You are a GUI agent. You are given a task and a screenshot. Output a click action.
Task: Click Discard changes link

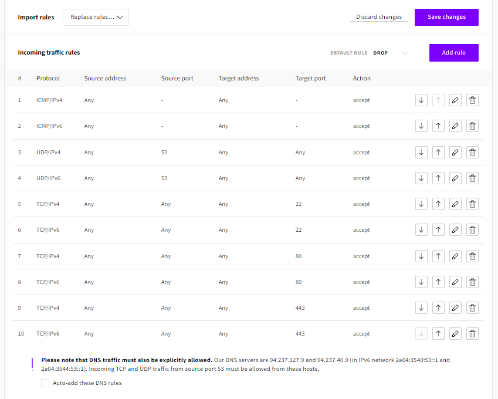[x=379, y=17]
